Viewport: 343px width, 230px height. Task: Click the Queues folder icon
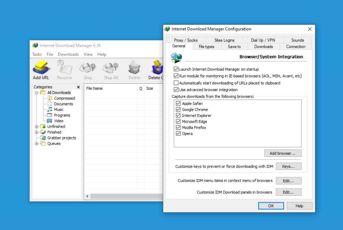pos(43,144)
